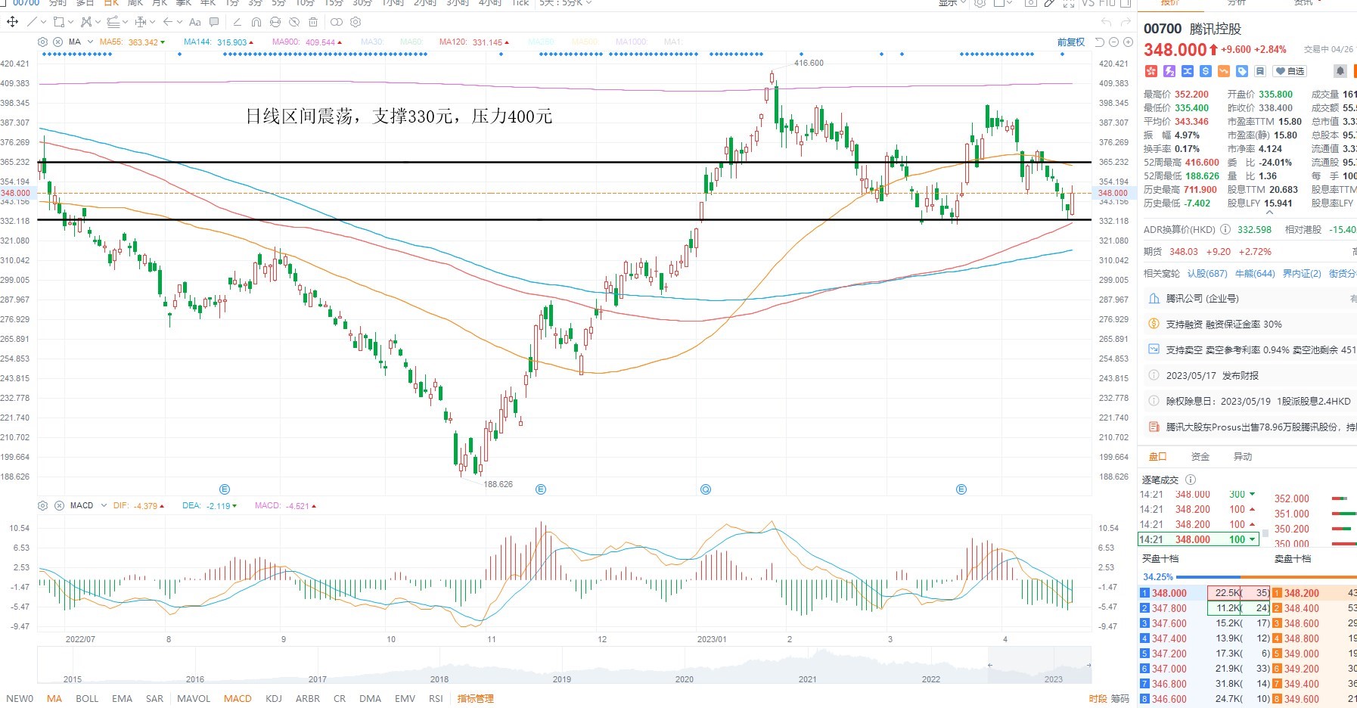Image resolution: width=1357 pixels, height=708 pixels.
Task: Click the orange short-selling chart icon
Action: (x=1224, y=71)
